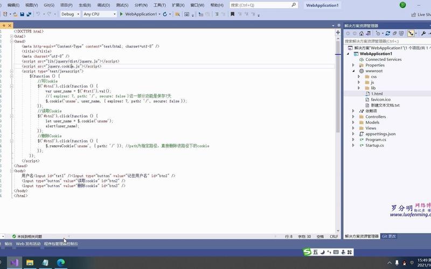Screen dimensions: 431x269
Task: Expand the css folder node
Action: (359, 76)
